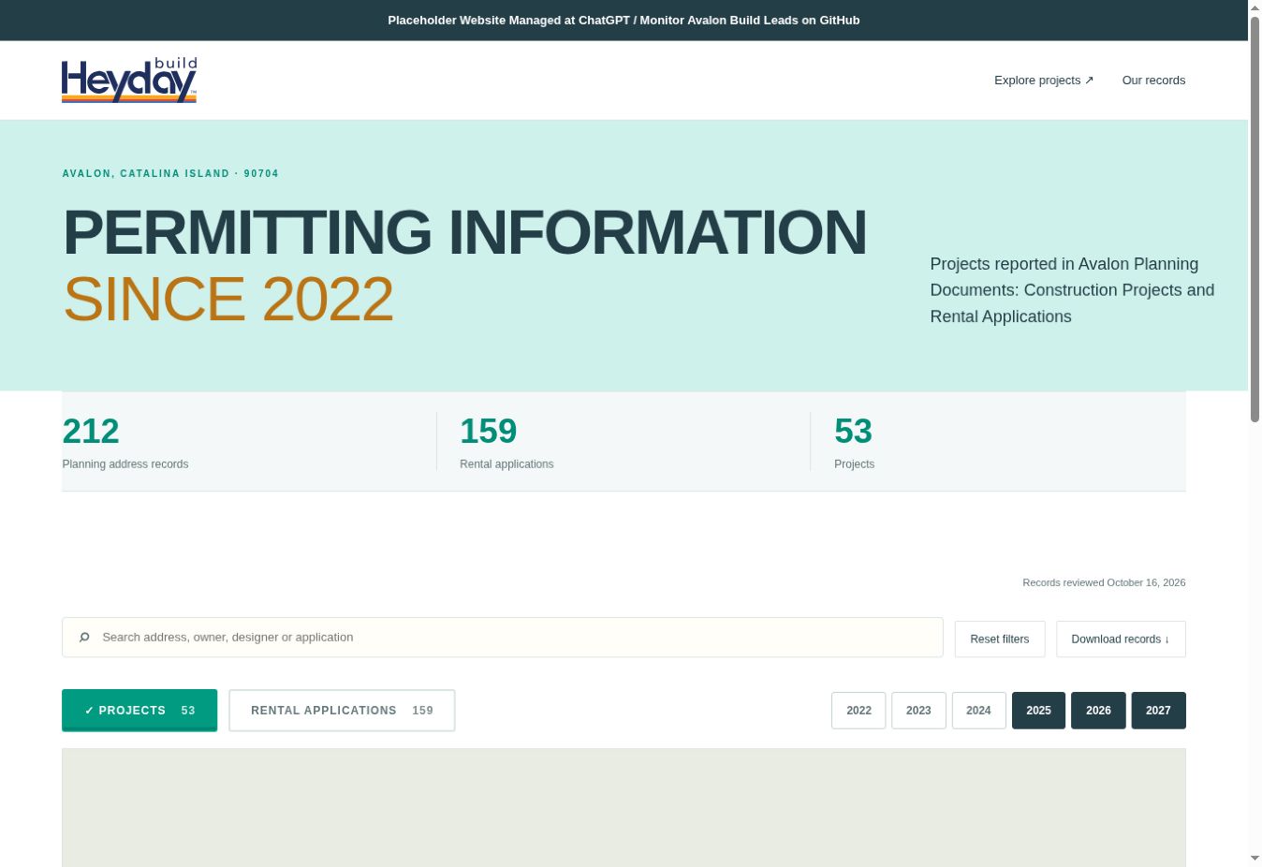The width and height of the screenshot is (1262, 867).
Task: Click the scrollbar up arrow
Action: [x=1255, y=7]
